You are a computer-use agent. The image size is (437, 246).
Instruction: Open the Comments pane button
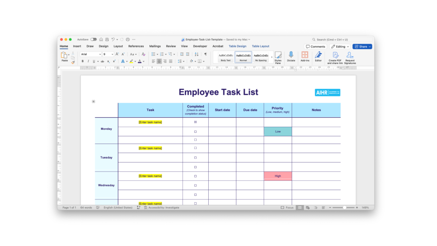(315, 46)
